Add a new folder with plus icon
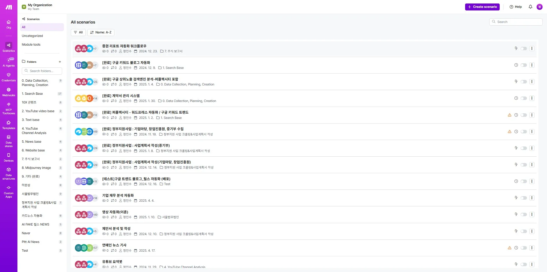Image resolution: width=547 pixels, height=272 pixels. [x=60, y=62]
